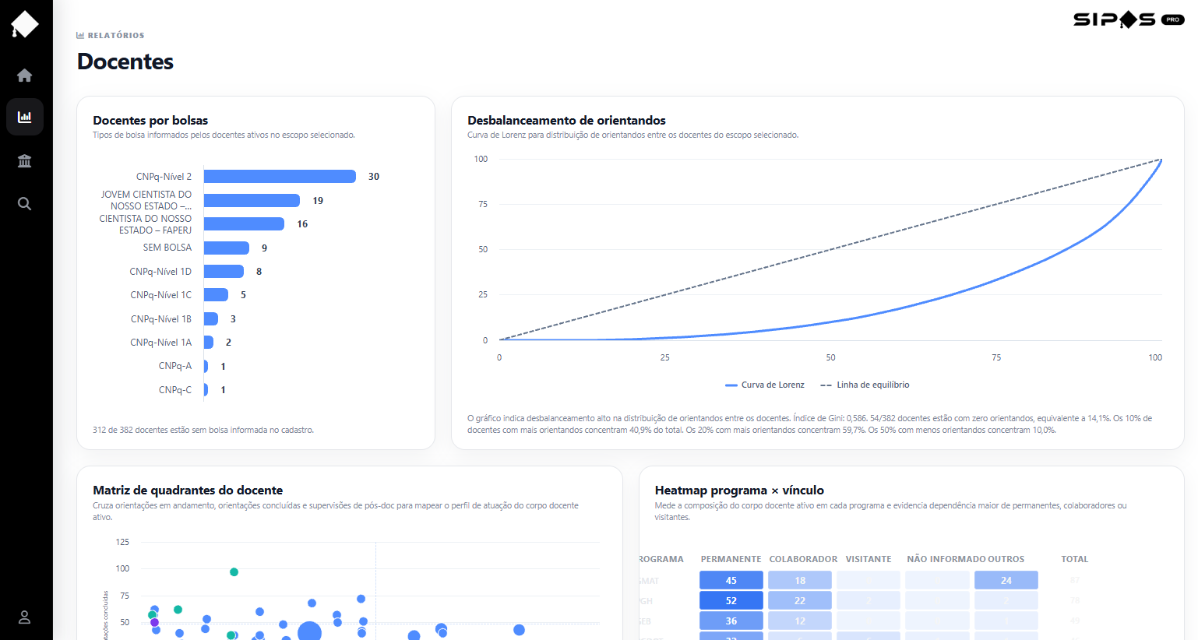Viewport: 1198px width, 640px height.
Task: Select the CNPq-Nível 1C bar
Action: (216, 295)
